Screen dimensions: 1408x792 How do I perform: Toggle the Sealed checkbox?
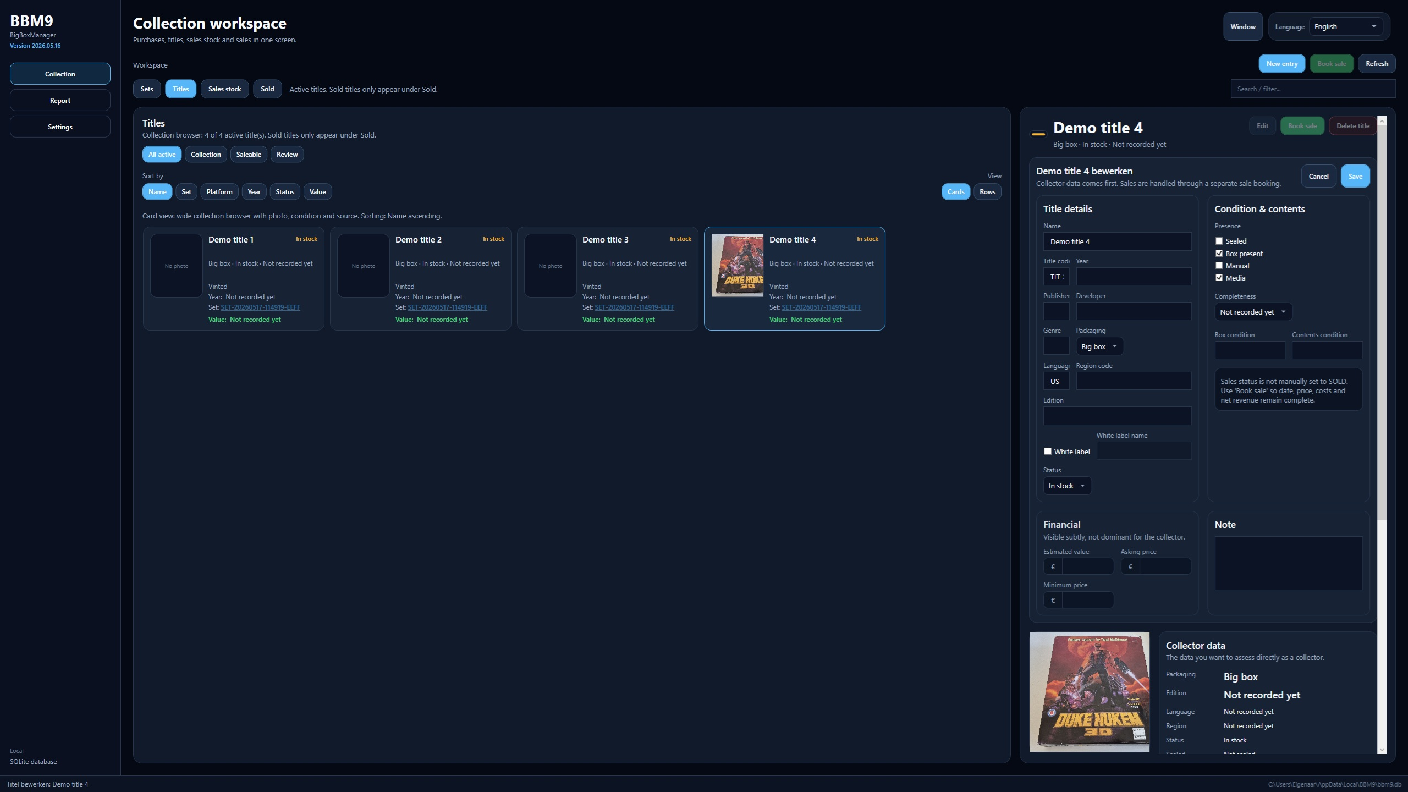pyautogui.click(x=1219, y=241)
